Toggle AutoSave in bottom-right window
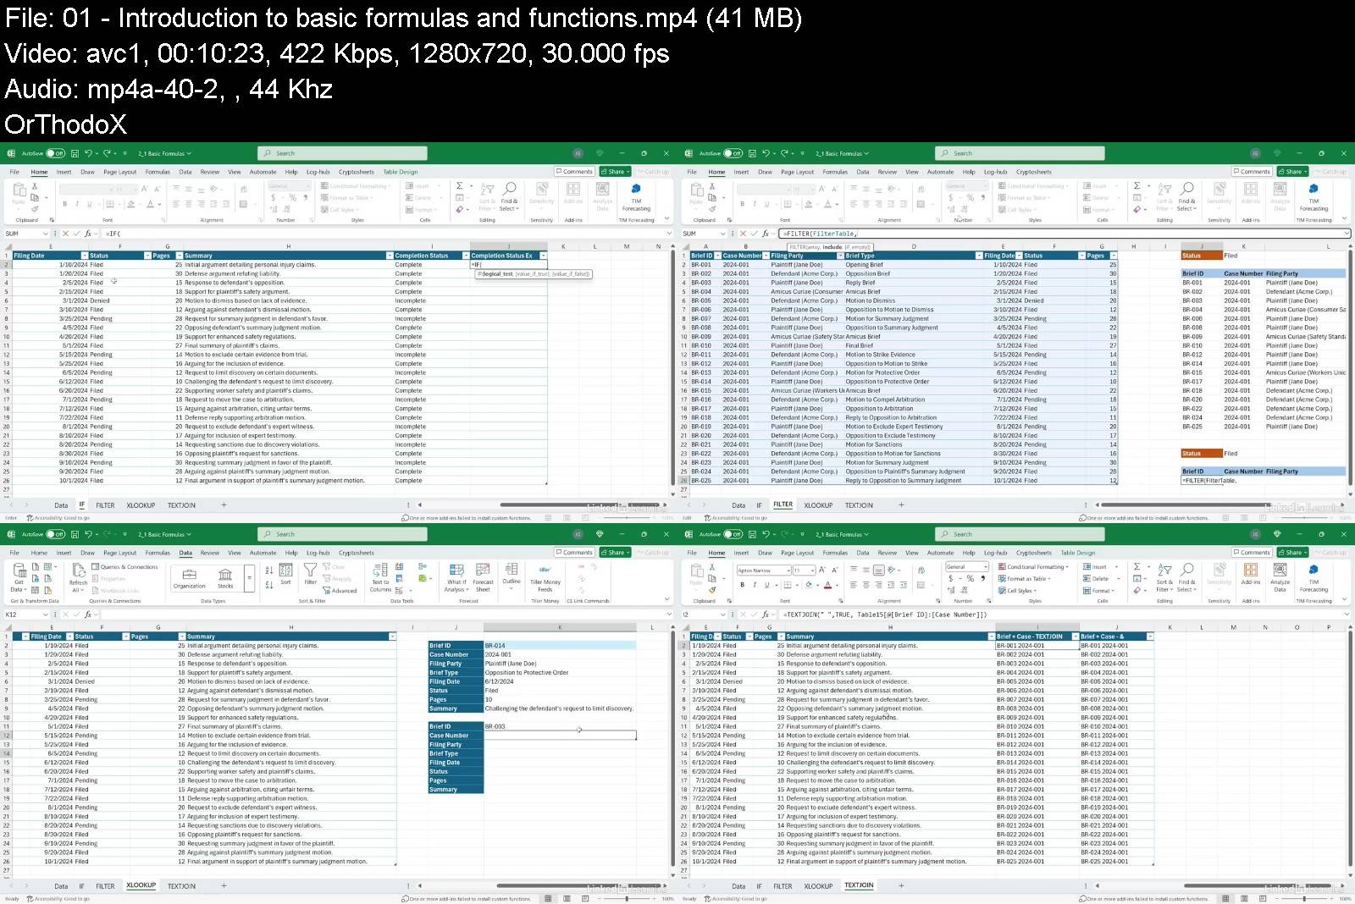The height and width of the screenshot is (904, 1355). [733, 534]
